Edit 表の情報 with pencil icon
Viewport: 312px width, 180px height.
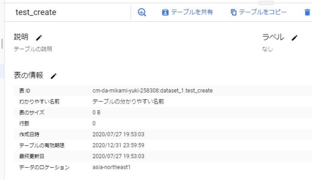pyautogui.click(x=53, y=76)
